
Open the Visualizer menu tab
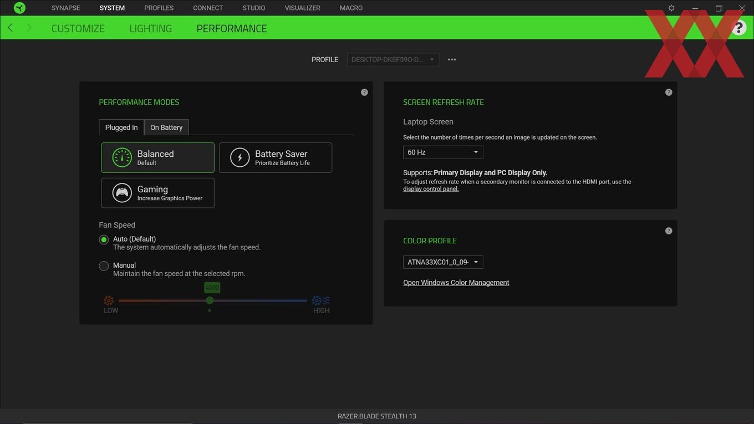303,8
